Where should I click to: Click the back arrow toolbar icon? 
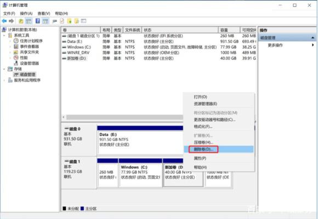(4, 21)
